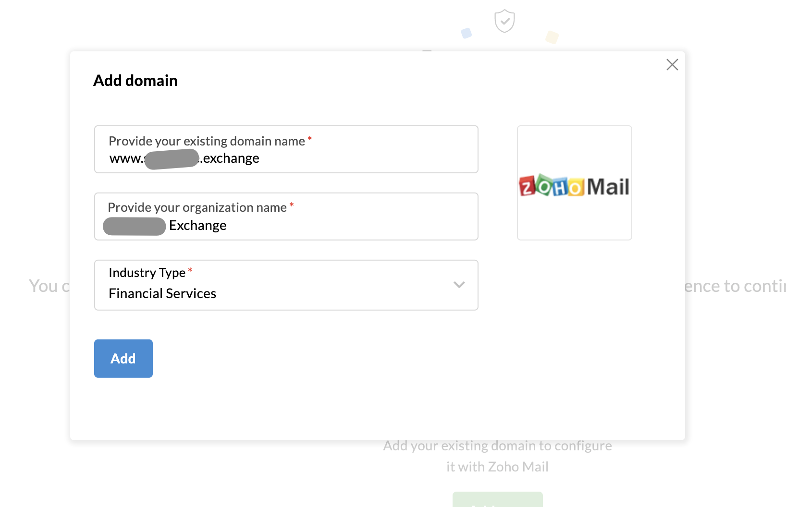786x507 pixels.
Task: Click the word Mail in the logo
Action: [x=608, y=187]
